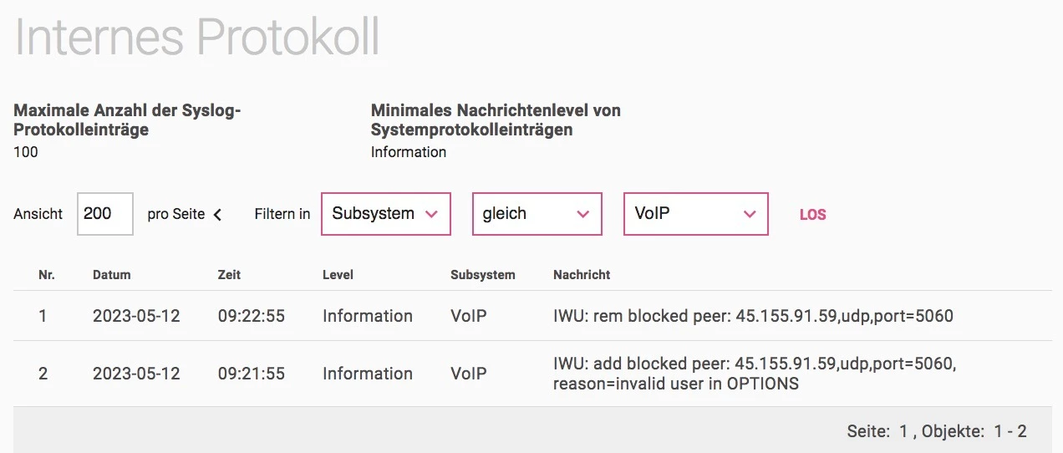Click the 09:21:55 time entry
1063x453 pixels.
(251, 374)
